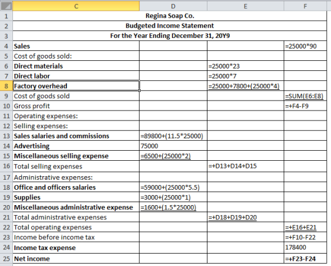Select column E header

245,6
